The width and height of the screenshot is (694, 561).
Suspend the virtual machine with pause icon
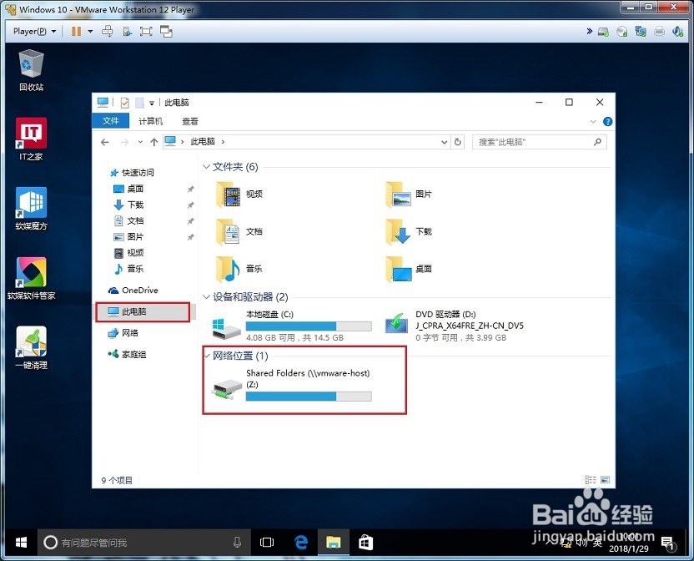tap(75, 31)
